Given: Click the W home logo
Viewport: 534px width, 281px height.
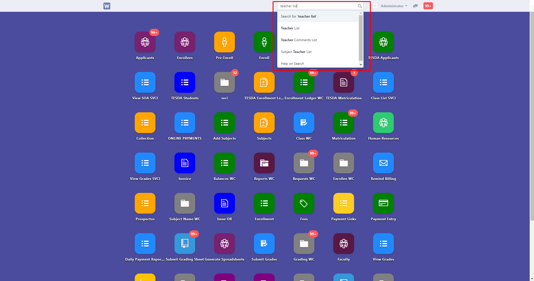Looking at the screenshot, I should pyautogui.click(x=107, y=6).
